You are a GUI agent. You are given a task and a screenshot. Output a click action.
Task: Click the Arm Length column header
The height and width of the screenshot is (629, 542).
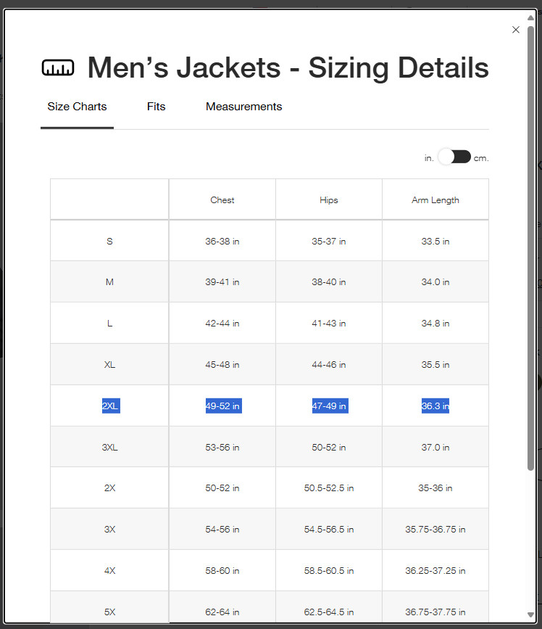point(435,200)
